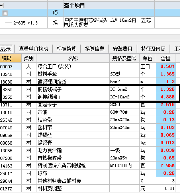Open the 查看单价构成 tab
Image resolution: width=180 pixels, height=194 pixels.
[x=33, y=49]
